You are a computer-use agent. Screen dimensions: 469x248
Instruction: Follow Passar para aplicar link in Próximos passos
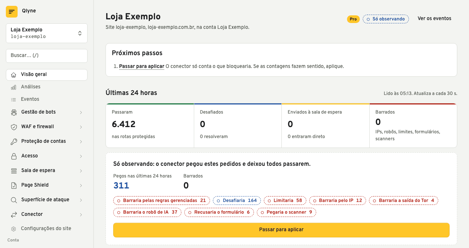point(141,66)
